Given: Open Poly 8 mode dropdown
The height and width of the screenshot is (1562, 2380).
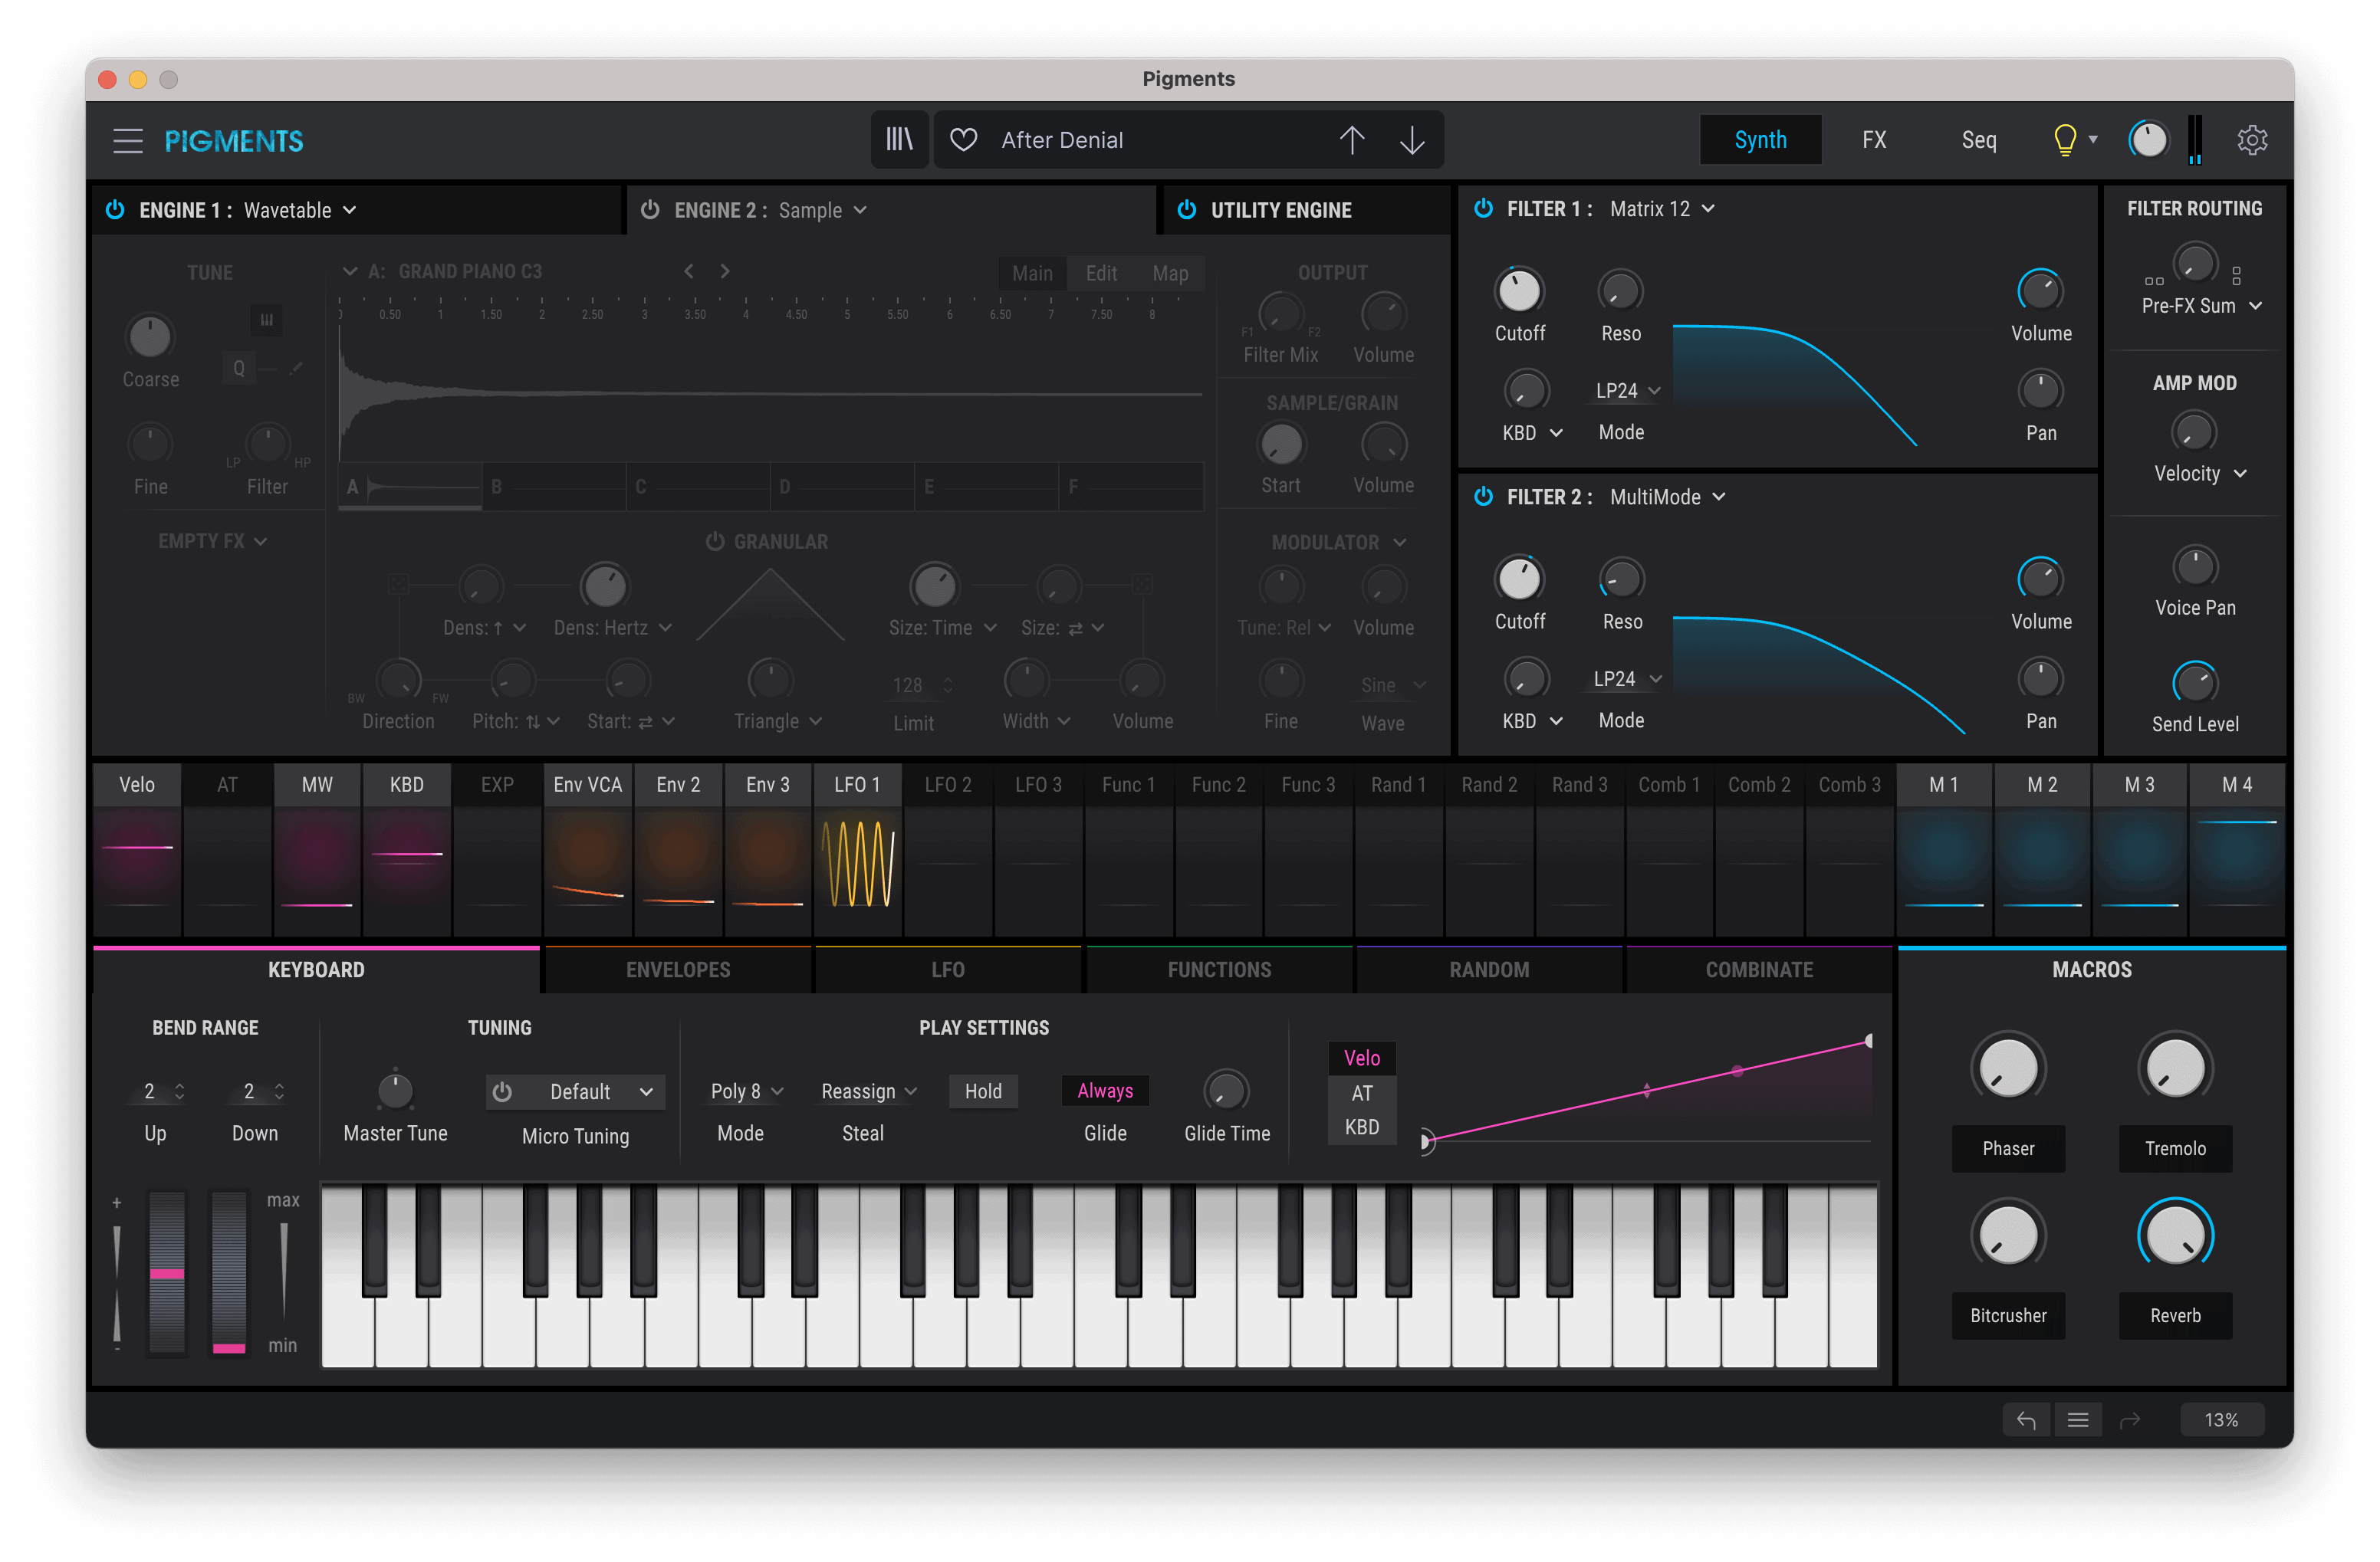Looking at the screenshot, I should (746, 1091).
